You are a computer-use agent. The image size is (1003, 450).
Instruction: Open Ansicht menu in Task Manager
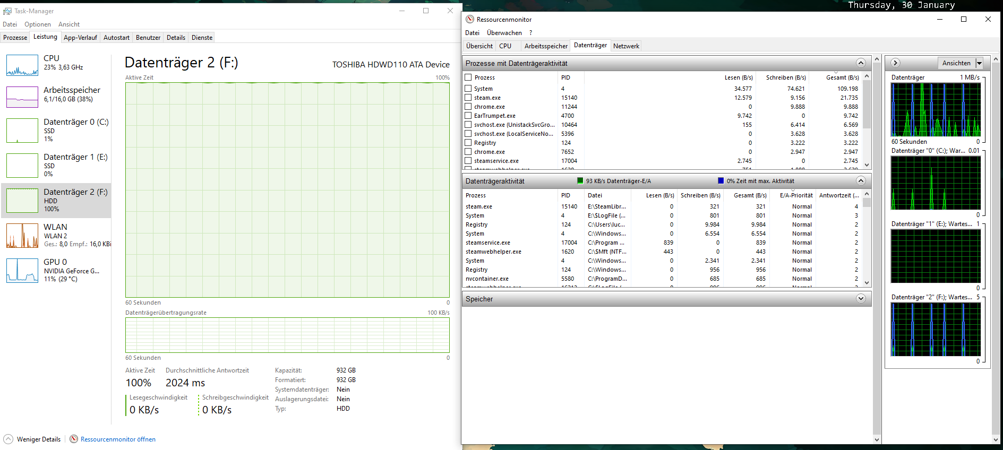tap(69, 24)
